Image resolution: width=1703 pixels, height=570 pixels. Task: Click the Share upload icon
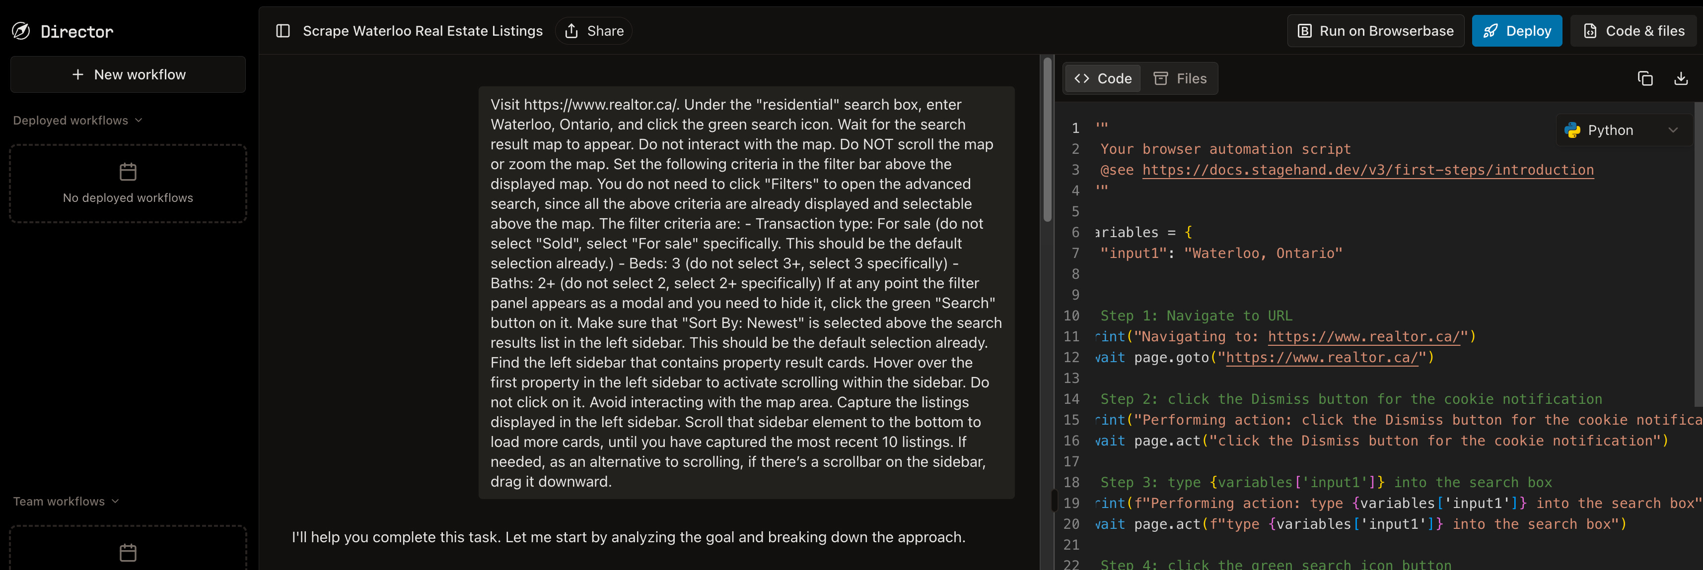click(572, 31)
